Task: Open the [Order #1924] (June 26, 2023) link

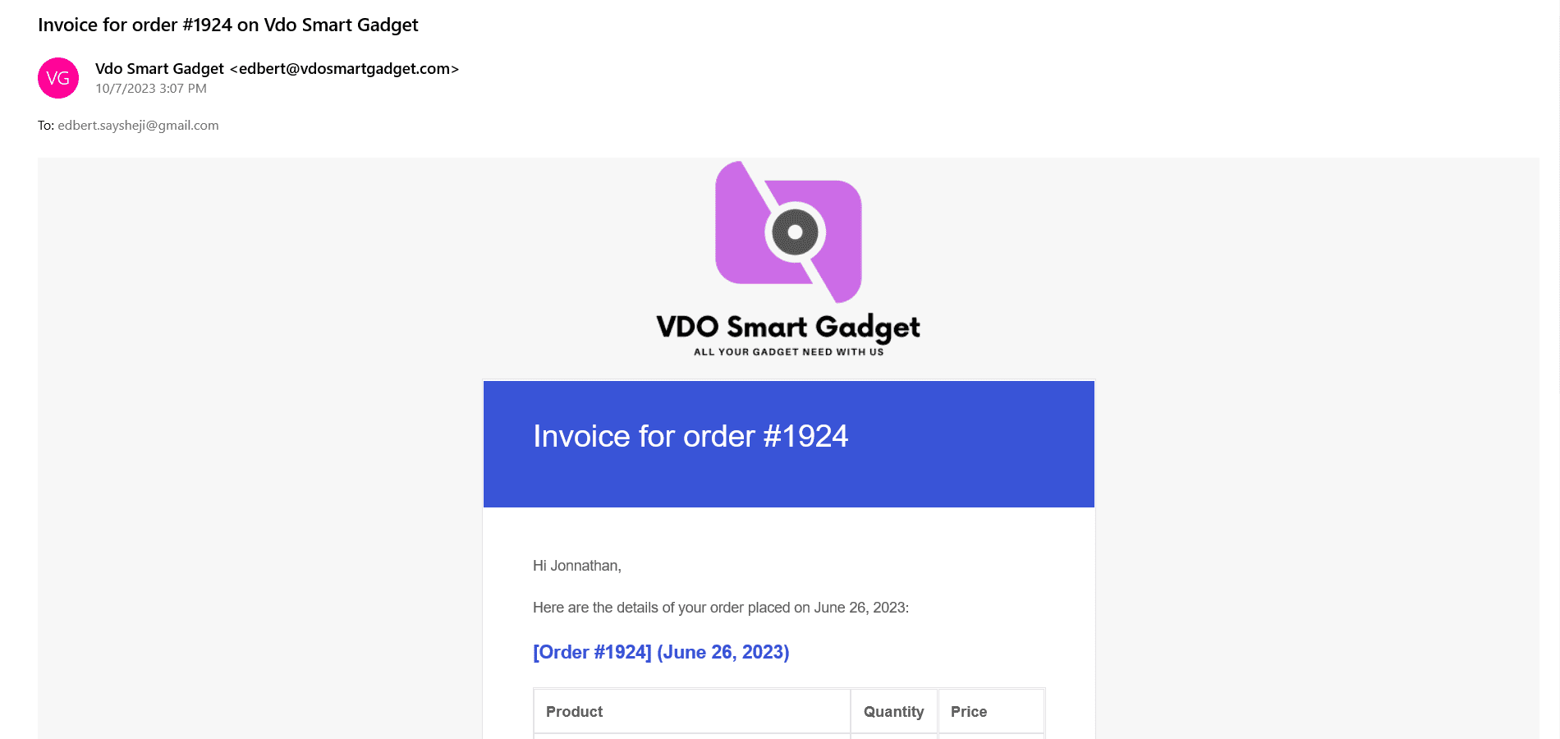Action: (661, 652)
